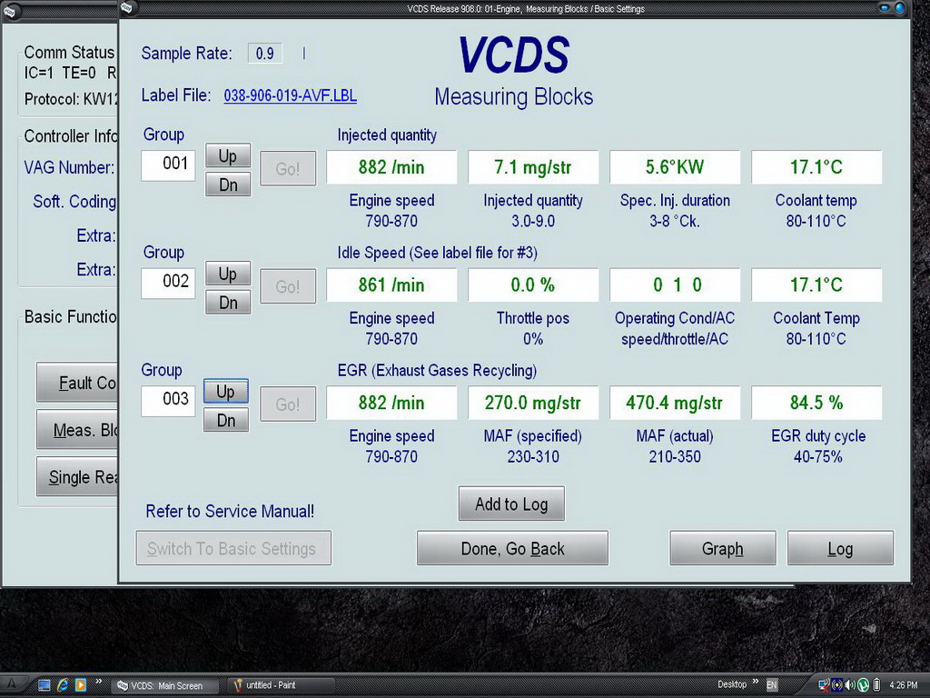Decrease Group 001 with the Dn button
Viewport: 930px width, 698px height.
coord(226,184)
